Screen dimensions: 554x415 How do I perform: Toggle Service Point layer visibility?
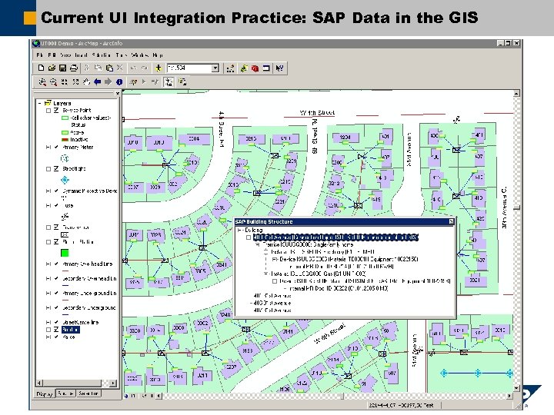tap(56, 111)
